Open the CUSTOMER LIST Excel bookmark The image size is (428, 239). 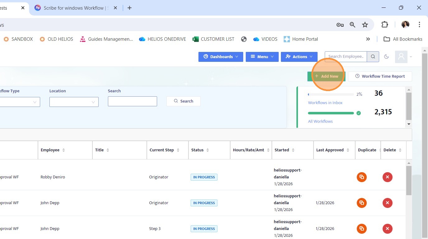click(x=213, y=39)
